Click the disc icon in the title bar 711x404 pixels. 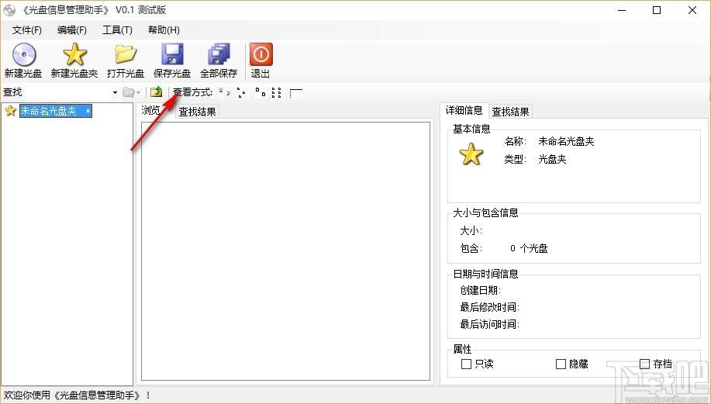9,9
